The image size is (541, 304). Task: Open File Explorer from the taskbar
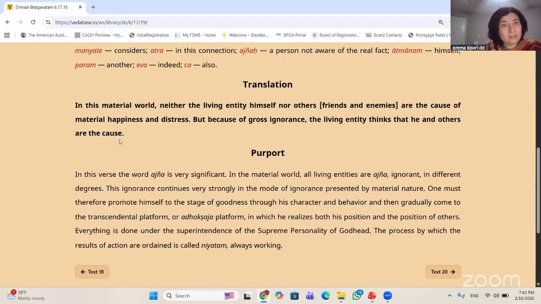pos(341,296)
